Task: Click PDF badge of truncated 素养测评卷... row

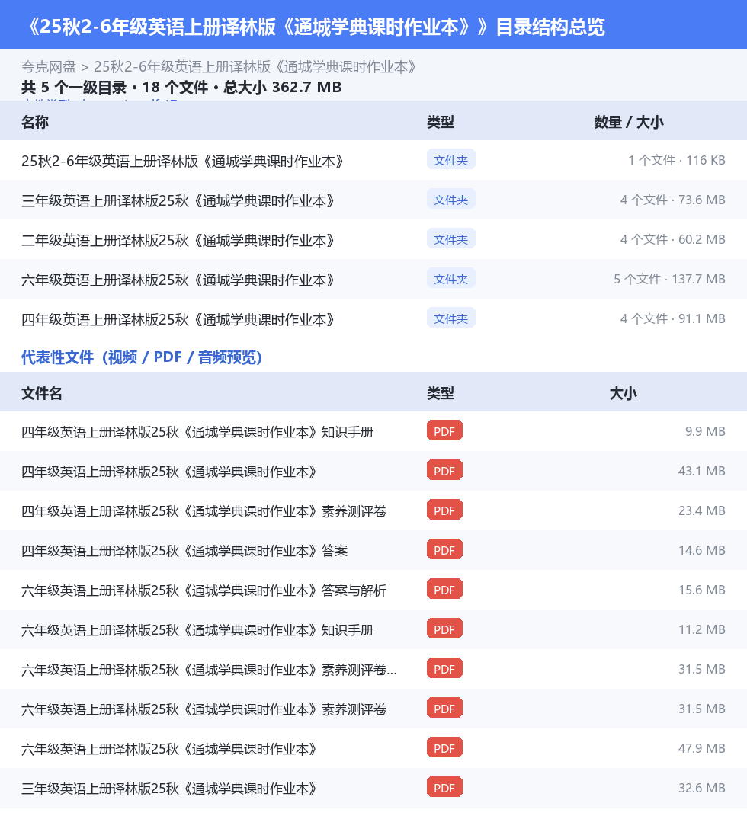Action: pos(444,669)
